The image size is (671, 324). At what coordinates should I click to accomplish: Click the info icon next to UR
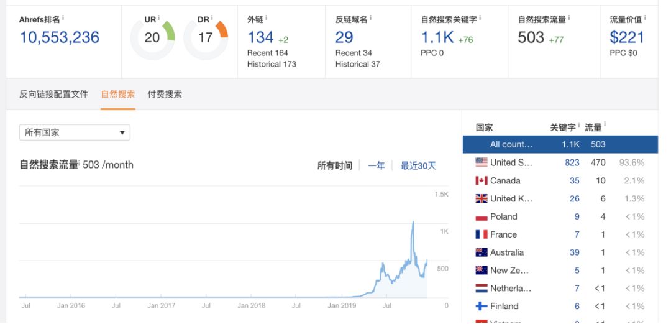158,17
